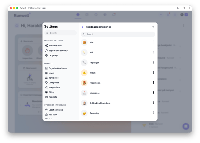Open Language settings
The image size is (200, 143).
pyautogui.click(x=52, y=55)
